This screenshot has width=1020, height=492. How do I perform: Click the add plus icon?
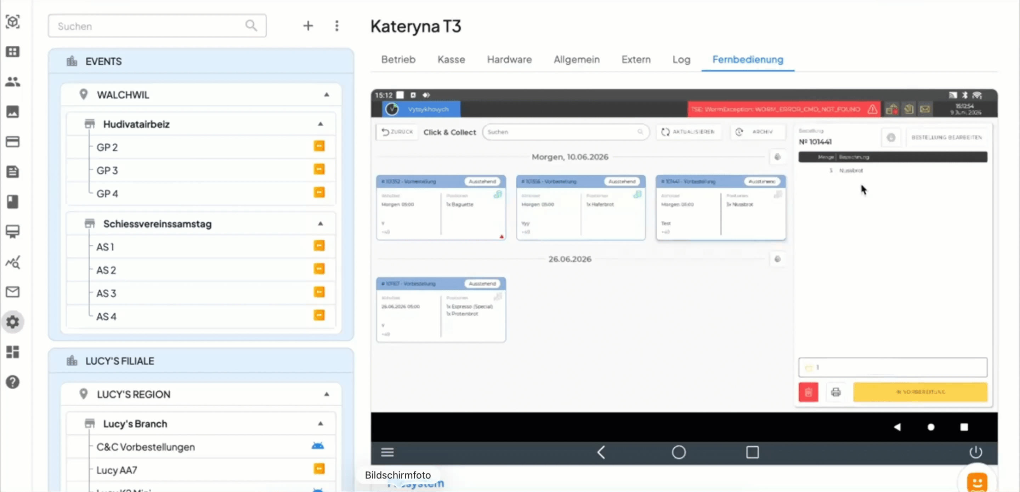click(x=308, y=26)
